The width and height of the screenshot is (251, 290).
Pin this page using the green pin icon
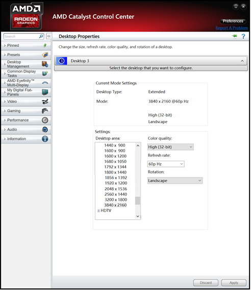235,36
